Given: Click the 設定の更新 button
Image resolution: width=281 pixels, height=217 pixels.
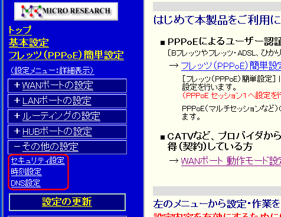Looking at the screenshot, I should tap(67, 202).
